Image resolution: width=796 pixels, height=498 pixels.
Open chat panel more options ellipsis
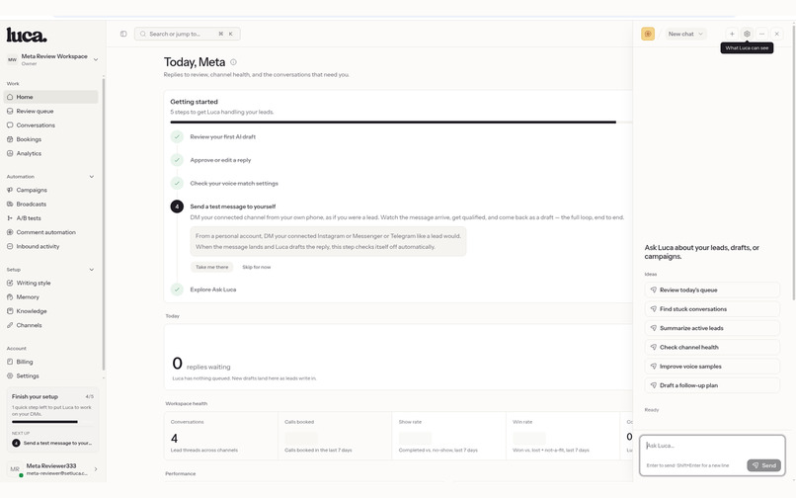coord(762,34)
